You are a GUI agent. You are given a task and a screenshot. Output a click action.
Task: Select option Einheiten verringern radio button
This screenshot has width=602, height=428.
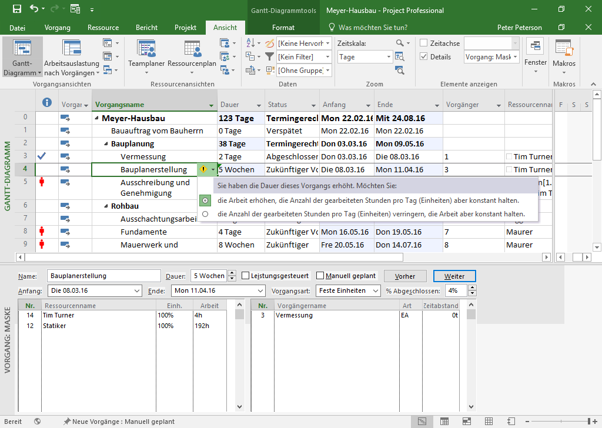[205, 214]
